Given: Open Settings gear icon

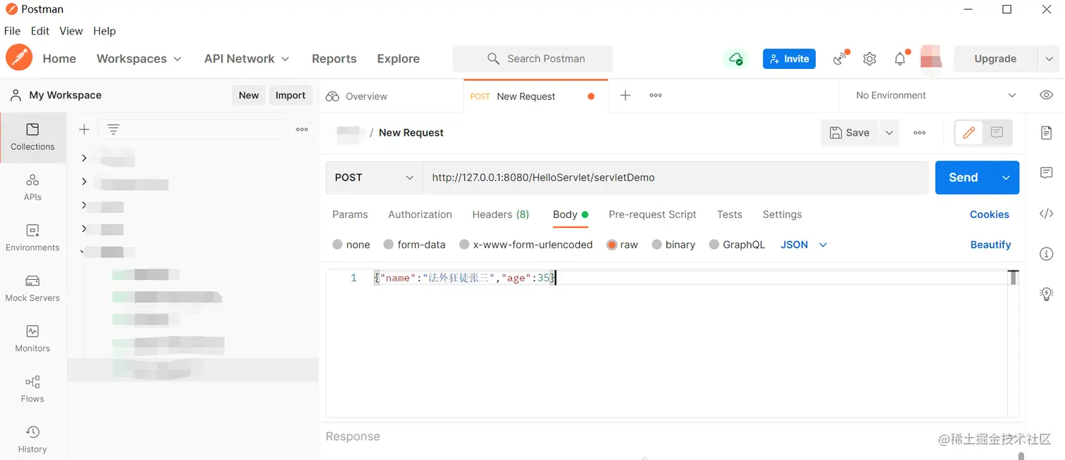Looking at the screenshot, I should point(870,59).
